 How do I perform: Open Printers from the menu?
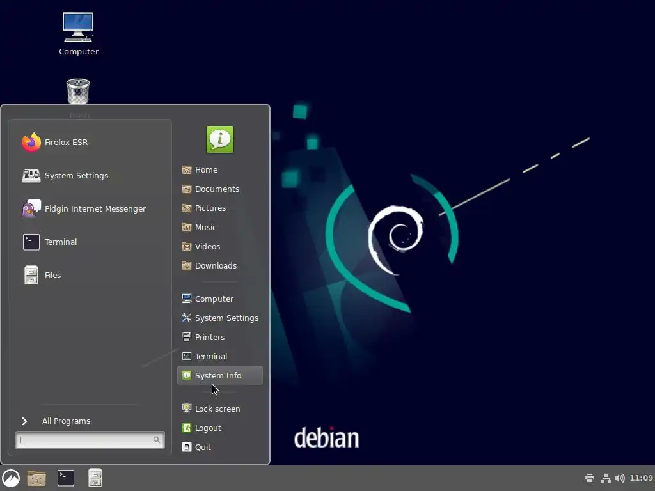tap(220, 338)
